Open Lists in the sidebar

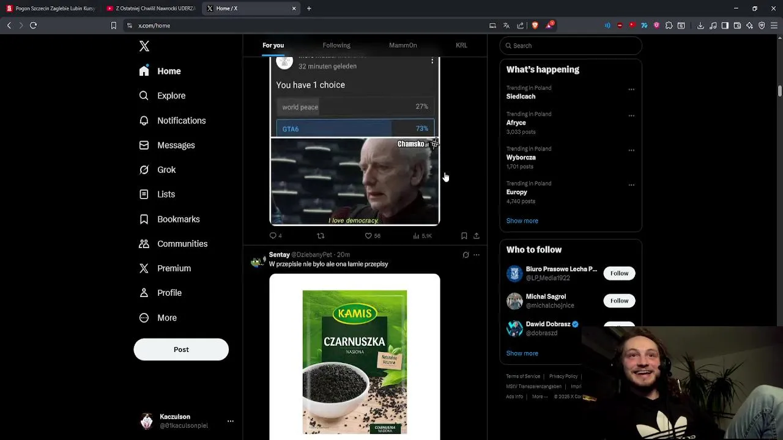click(157, 194)
